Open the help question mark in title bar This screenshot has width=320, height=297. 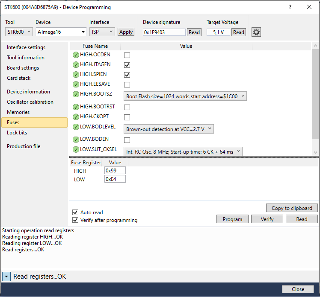[290, 7]
